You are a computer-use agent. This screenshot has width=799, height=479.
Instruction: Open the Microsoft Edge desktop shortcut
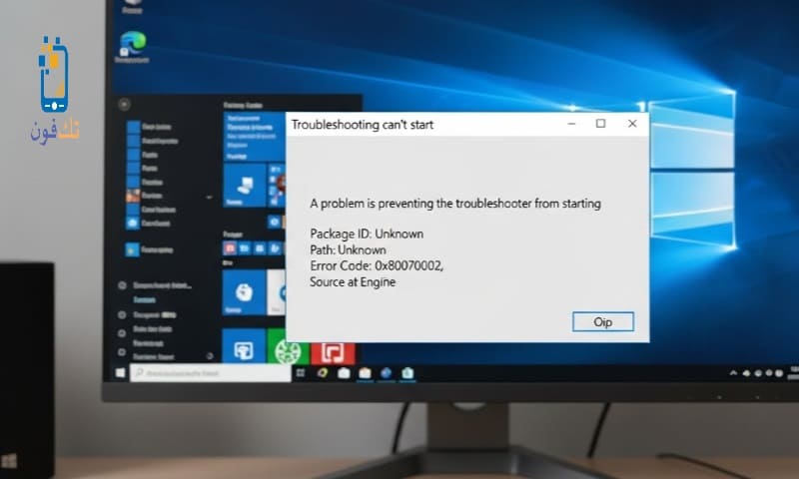[x=131, y=43]
